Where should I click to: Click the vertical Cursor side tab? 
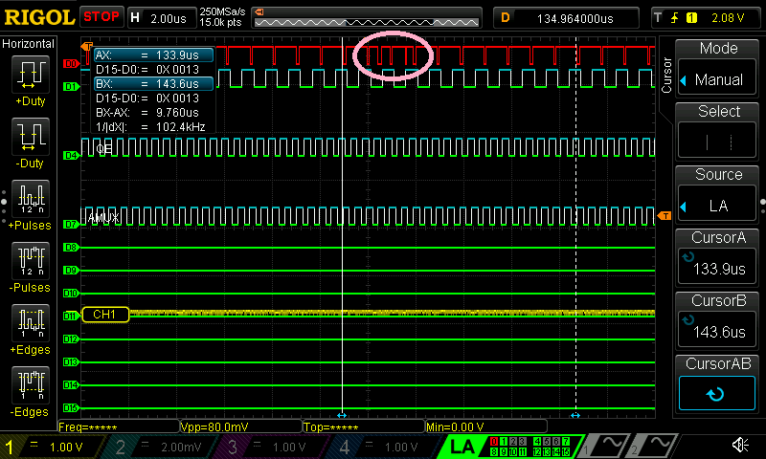tap(666, 74)
